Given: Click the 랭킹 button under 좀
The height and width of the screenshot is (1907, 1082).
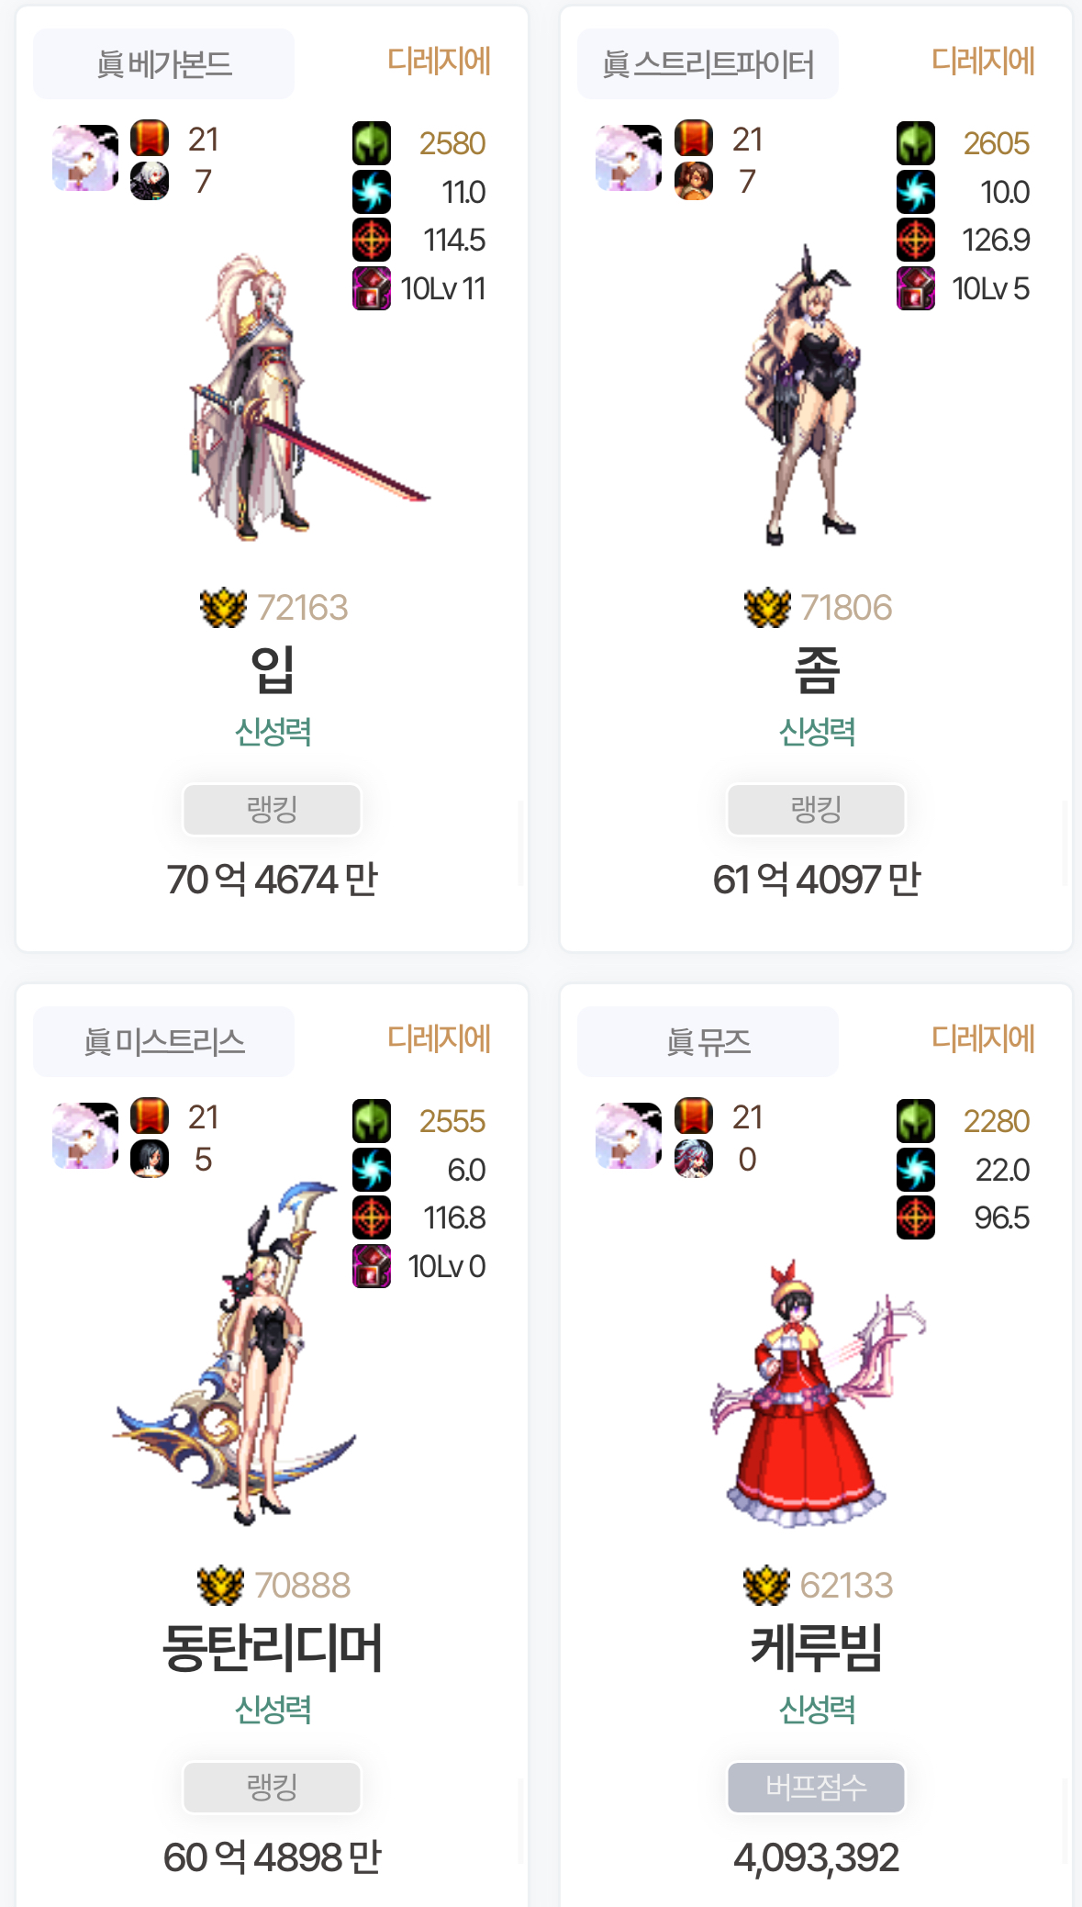Looking at the screenshot, I should (x=817, y=810).
